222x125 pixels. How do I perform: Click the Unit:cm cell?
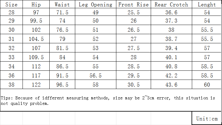coord(207,118)
